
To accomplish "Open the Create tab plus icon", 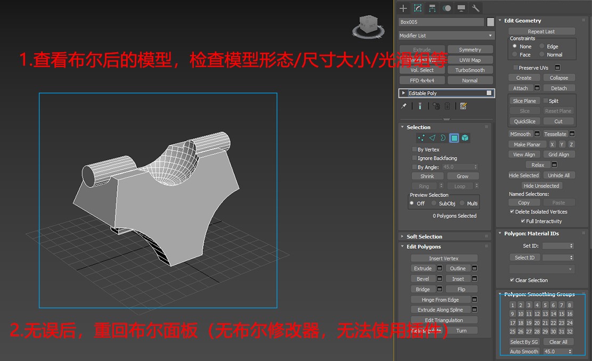I will click(403, 8).
